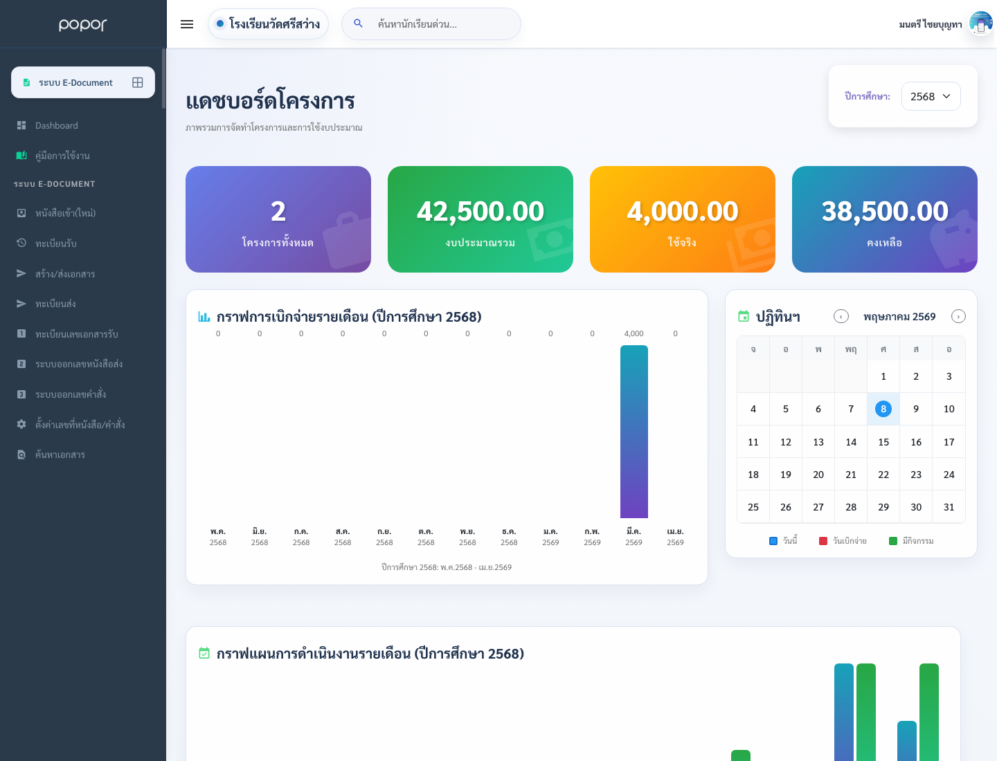Viewport: 997px width, 761px height.
Task: Go to next month in calendar
Action: point(958,316)
